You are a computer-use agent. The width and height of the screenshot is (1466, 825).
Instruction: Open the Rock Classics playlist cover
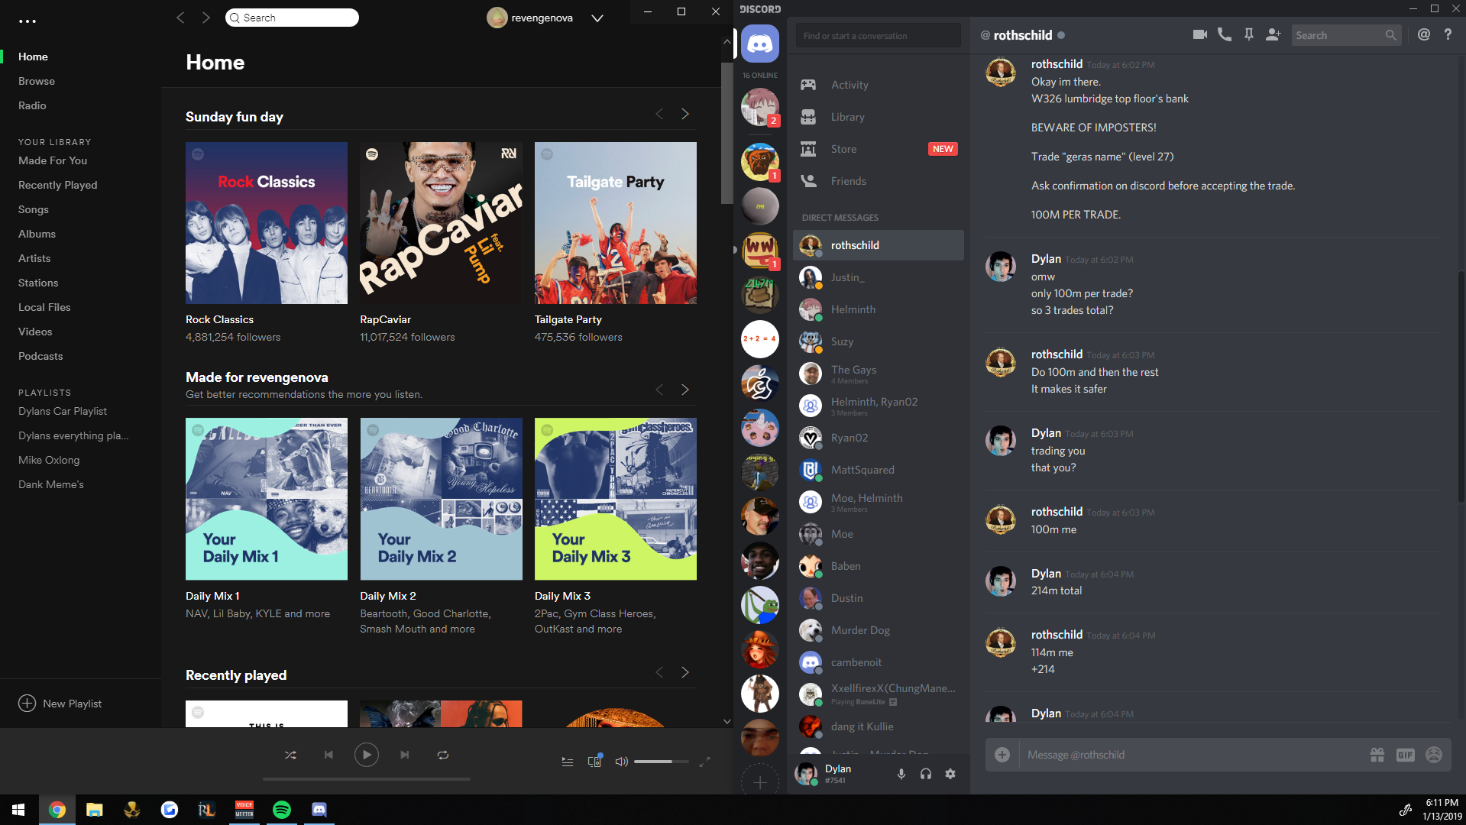point(267,223)
